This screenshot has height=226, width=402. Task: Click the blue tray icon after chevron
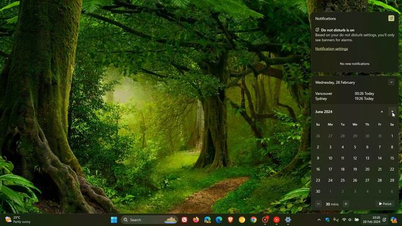pos(327,220)
